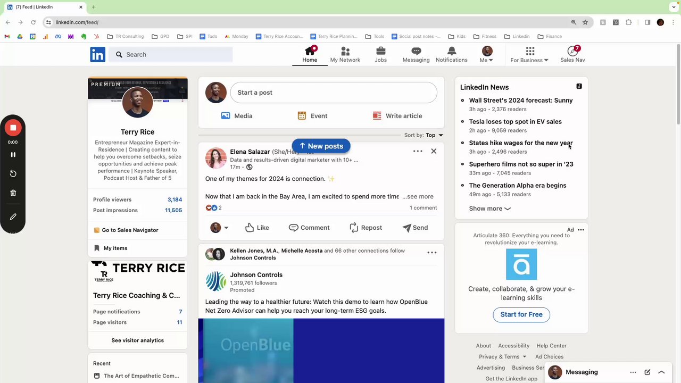Expand post text with …see more
The width and height of the screenshot is (681, 383).
(418, 196)
